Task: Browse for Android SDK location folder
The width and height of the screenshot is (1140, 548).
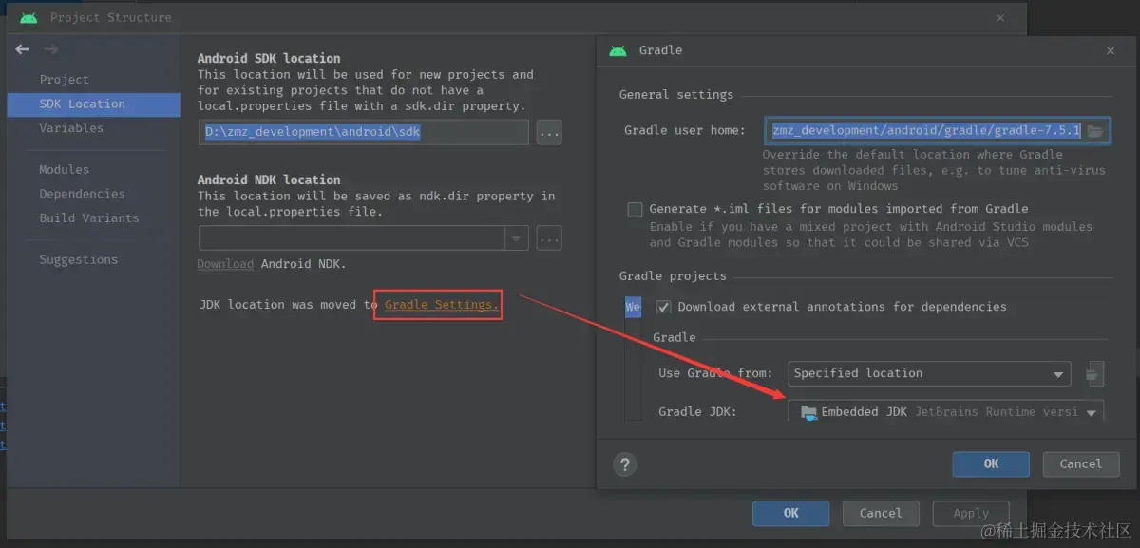Action: tap(549, 132)
